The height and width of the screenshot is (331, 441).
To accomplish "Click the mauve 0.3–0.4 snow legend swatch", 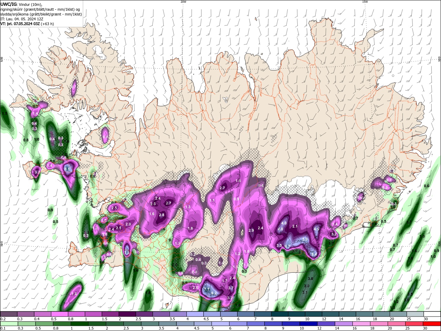I will coord(25,314).
